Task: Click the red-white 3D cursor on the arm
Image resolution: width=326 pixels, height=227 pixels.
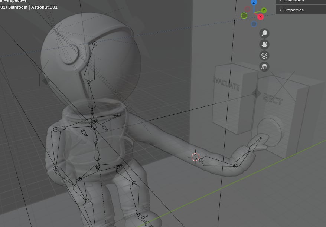Action: click(x=195, y=157)
